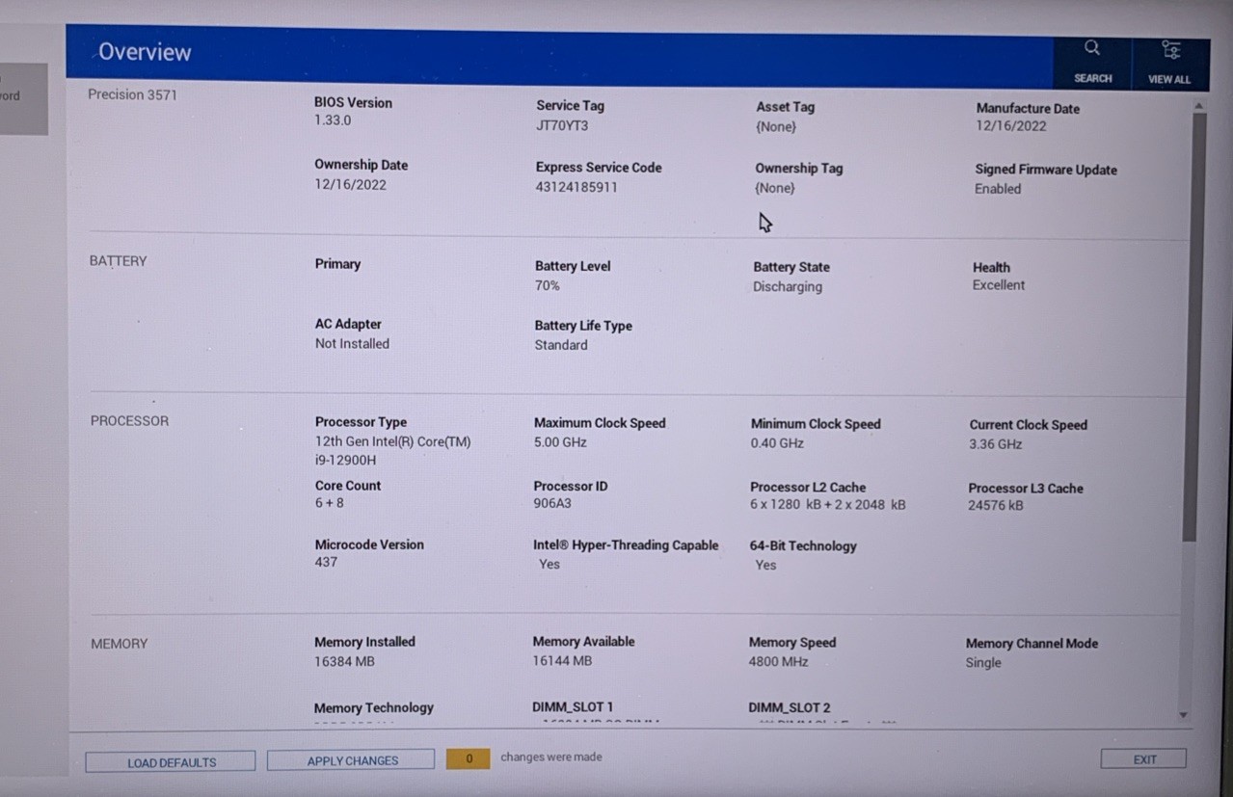Screen dimensions: 1233x797
Task: Click the BATTERY section heading
Action: pos(118,261)
